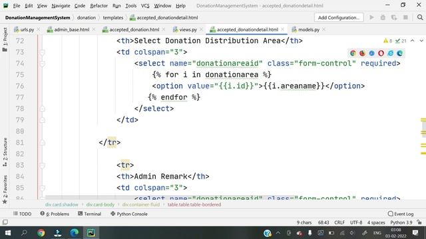The width and height of the screenshot is (426, 239).
Task: Open the VCS menu
Action: pyautogui.click(x=145, y=5)
